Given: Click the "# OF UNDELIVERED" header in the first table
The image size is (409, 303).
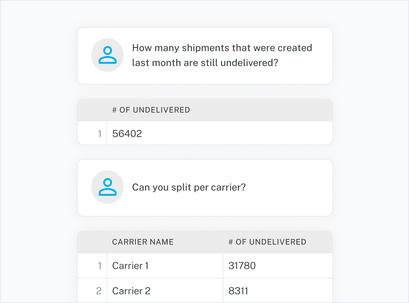Looking at the screenshot, I should tap(151, 110).
